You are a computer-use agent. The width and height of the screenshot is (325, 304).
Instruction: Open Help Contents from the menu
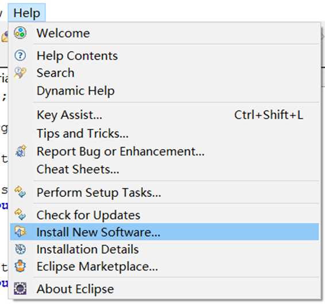click(x=165, y=55)
